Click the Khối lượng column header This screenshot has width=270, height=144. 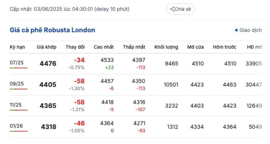click(x=166, y=47)
